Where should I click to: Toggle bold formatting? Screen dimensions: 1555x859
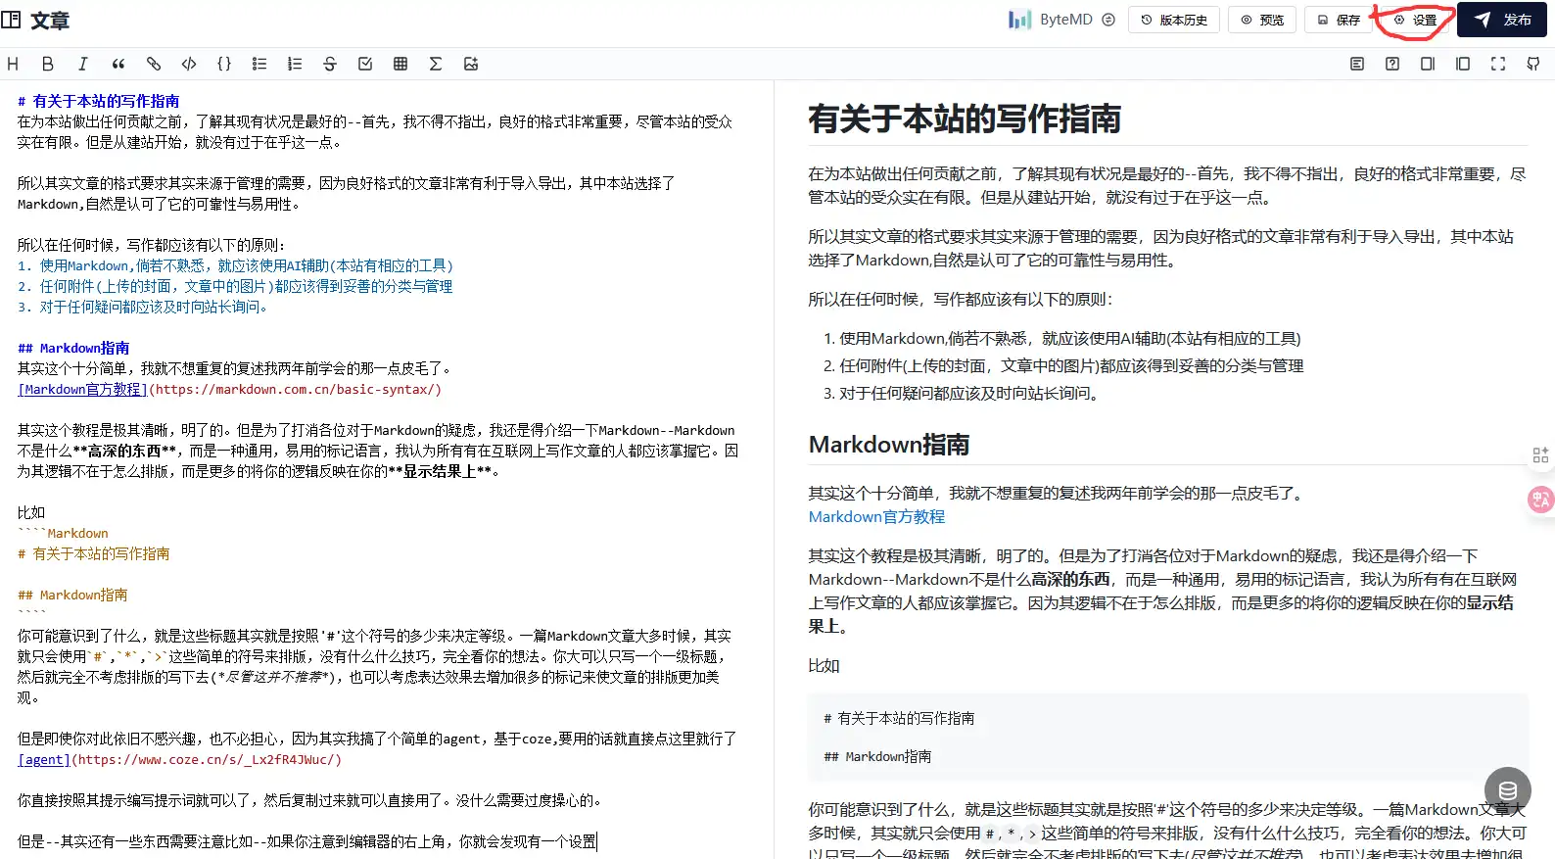48,64
